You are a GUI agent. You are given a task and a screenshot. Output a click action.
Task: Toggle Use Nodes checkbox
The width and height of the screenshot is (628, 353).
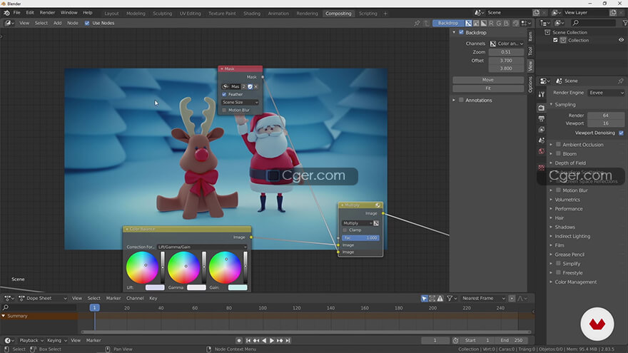[87, 24]
